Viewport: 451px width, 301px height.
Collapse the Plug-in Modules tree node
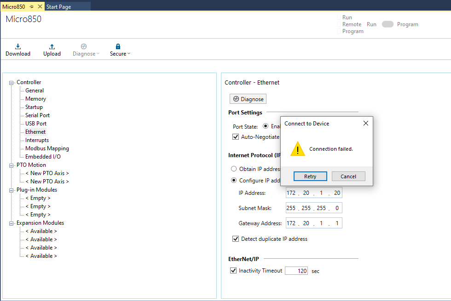11,190
